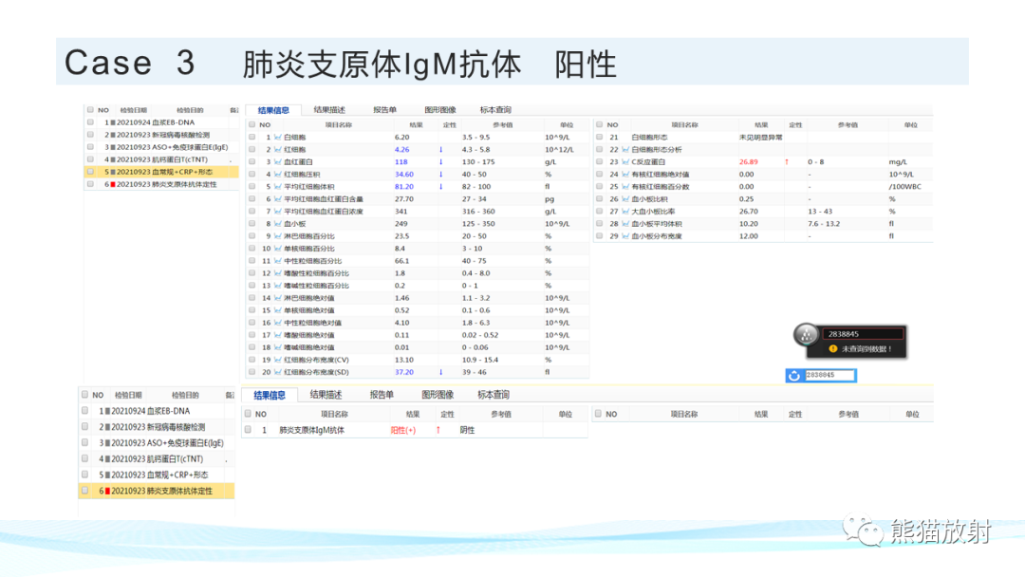This screenshot has height=577, width=1025.
Task: Open trend chart icon for 嗜酸细胞绝对值 row
Action: point(278,335)
